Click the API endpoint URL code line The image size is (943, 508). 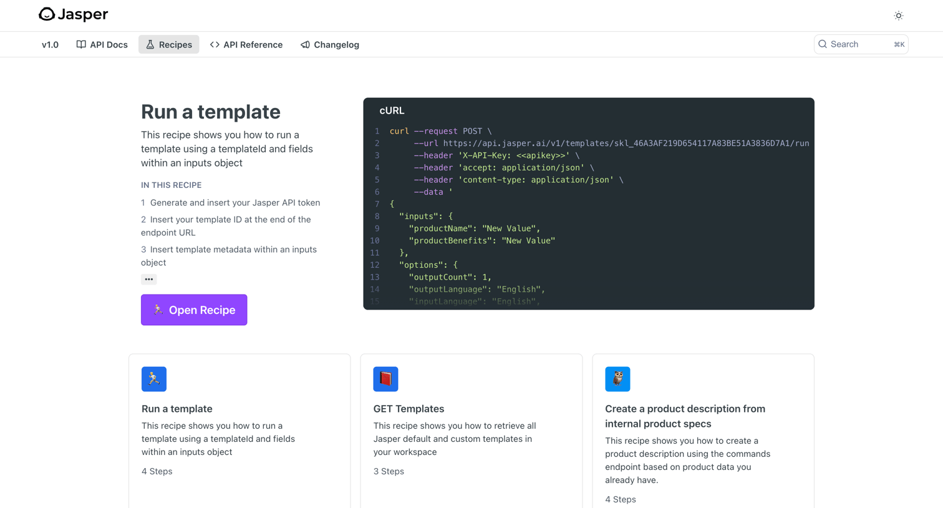click(x=611, y=143)
